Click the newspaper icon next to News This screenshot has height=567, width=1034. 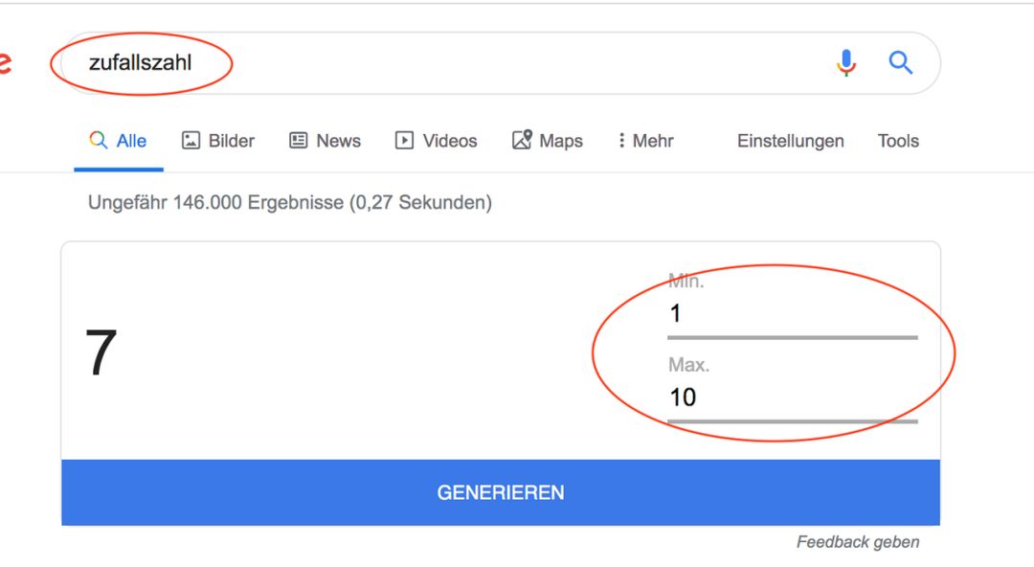(298, 140)
